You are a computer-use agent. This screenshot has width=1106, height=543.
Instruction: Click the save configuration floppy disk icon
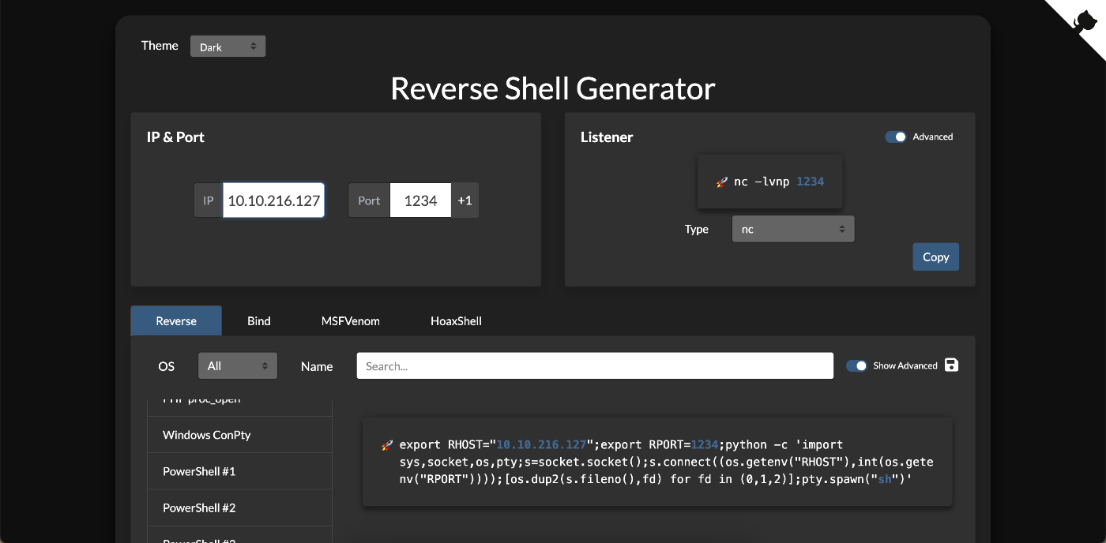tap(951, 365)
